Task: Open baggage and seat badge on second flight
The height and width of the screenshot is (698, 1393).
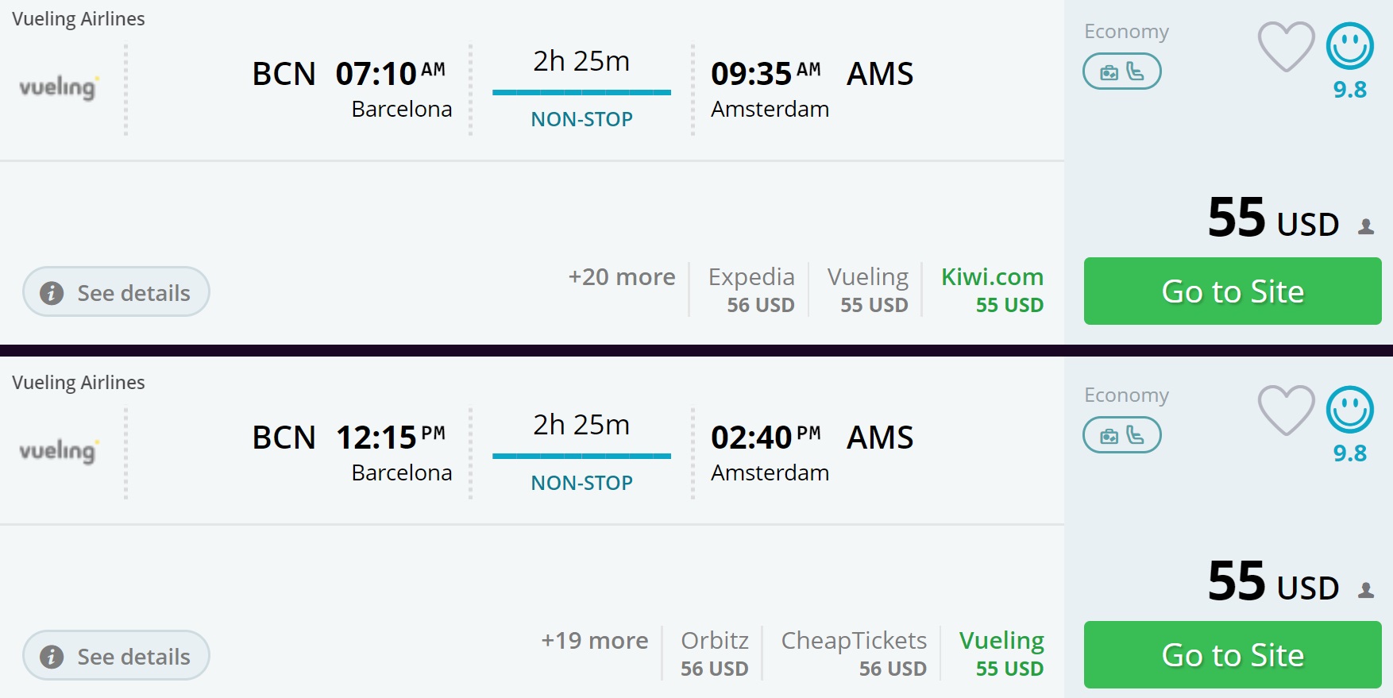Action: (1121, 436)
